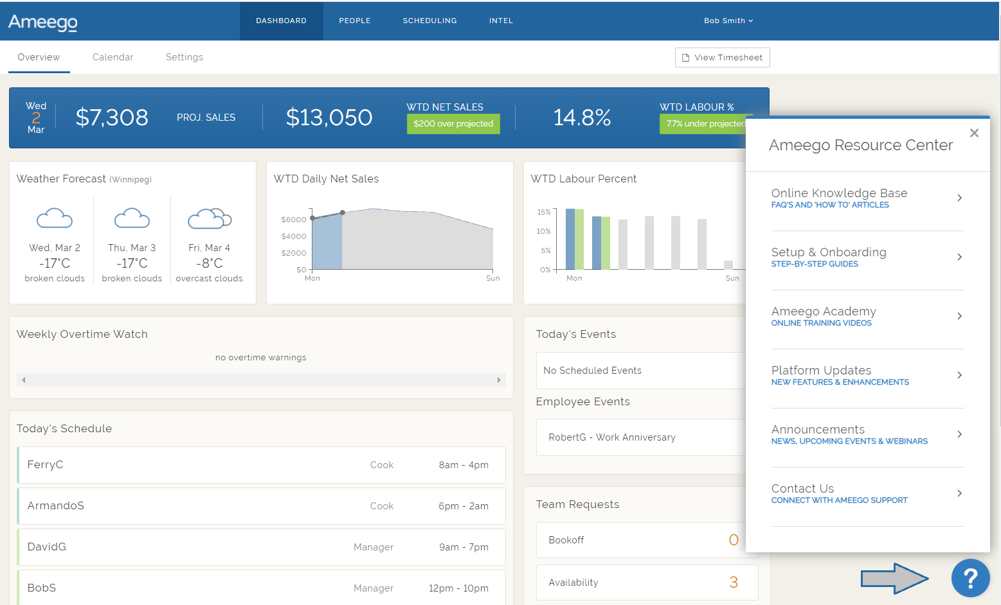Close the Ameego Resource Center panel
The width and height of the screenshot is (1001, 605).
pos(974,133)
